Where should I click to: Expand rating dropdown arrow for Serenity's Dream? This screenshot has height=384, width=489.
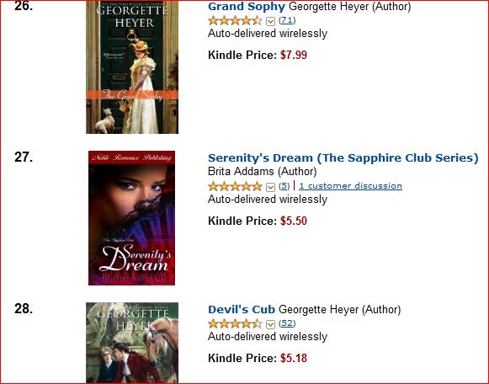[270, 187]
